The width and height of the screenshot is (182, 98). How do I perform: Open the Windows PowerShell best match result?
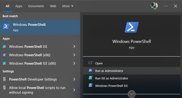tap(40, 27)
